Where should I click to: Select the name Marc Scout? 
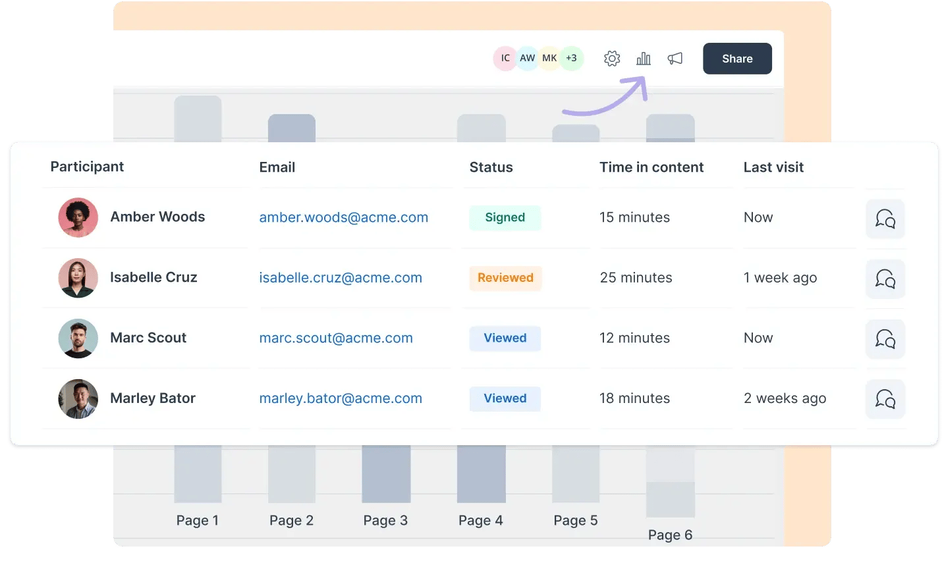[x=148, y=338]
